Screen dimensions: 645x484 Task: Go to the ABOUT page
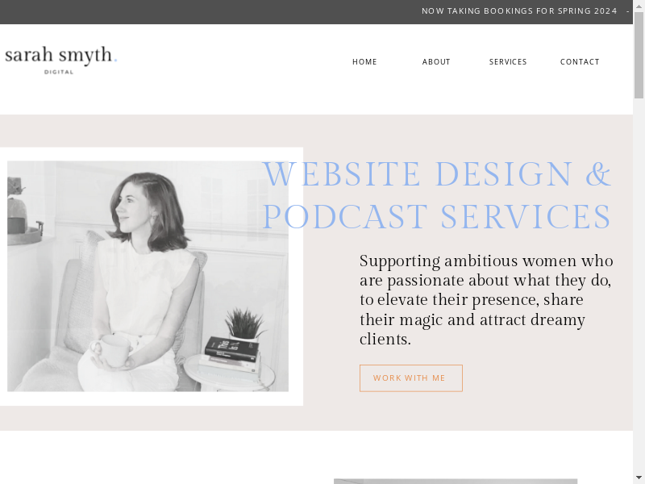tap(436, 62)
